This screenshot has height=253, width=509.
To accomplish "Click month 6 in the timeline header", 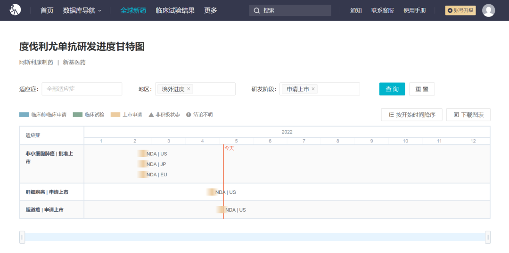I will pyautogui.click(x=270, y=141).
